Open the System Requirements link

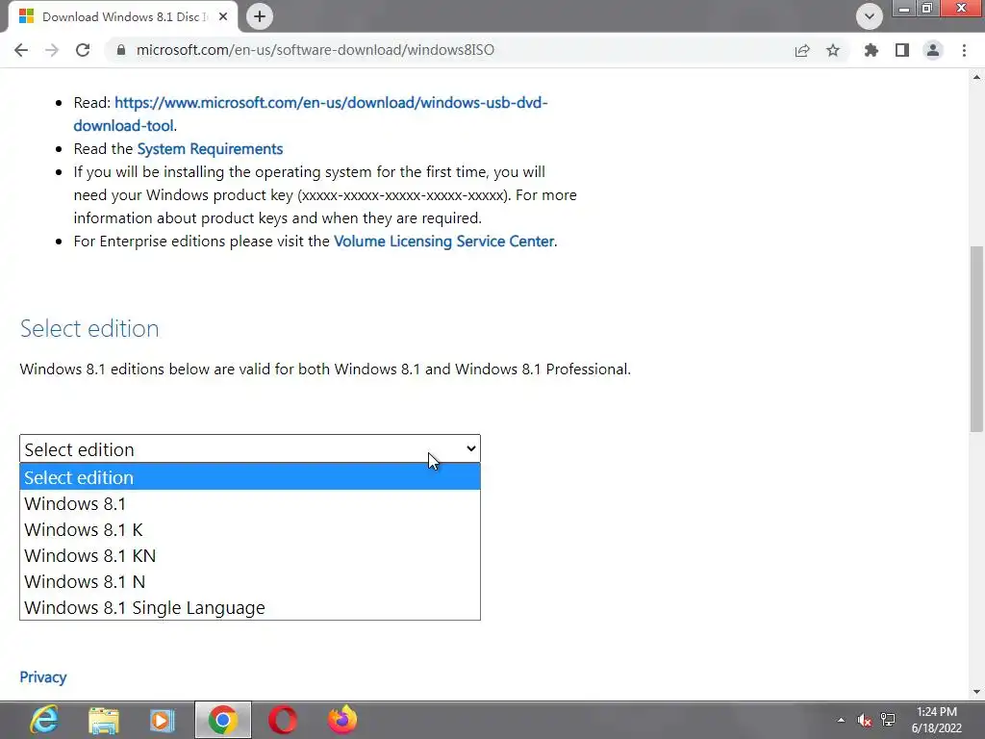(x=210, y=149)
